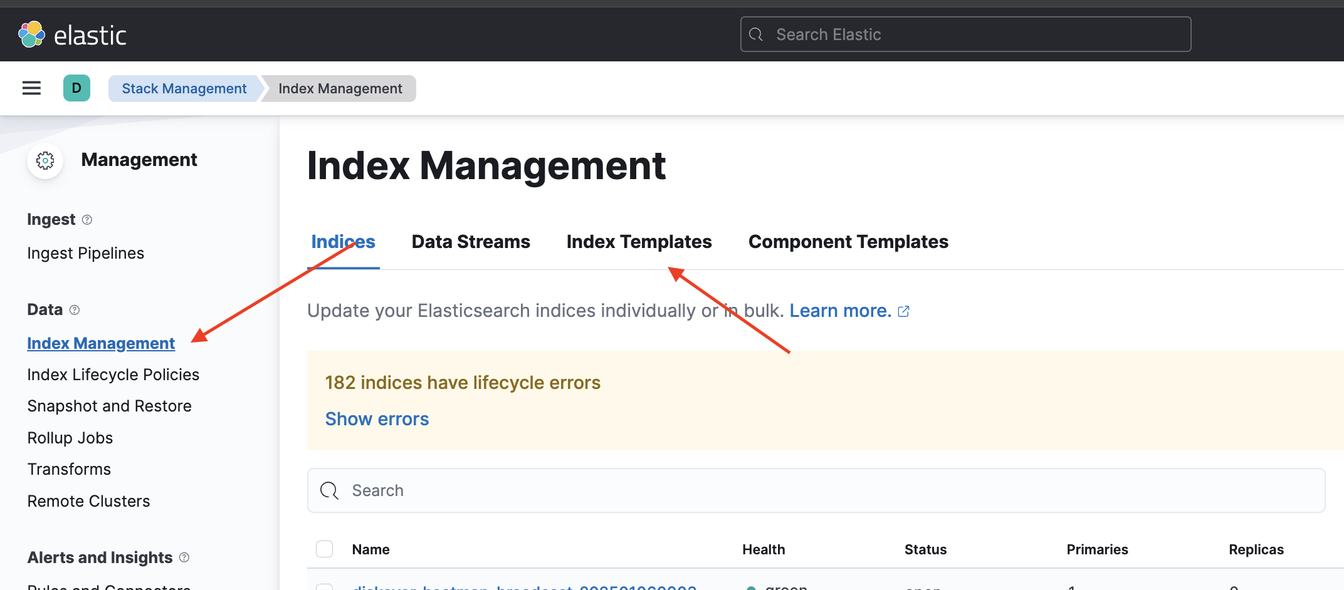Viewport: 1344px width, 590px height.
Task: Click the Elastic wordmark text
Action: click(90, 36)
